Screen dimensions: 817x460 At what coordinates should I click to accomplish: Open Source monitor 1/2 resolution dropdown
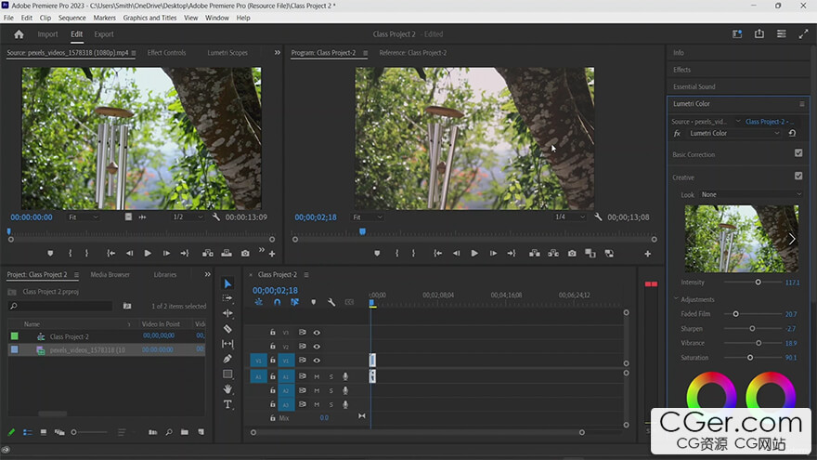click(188, 217)
